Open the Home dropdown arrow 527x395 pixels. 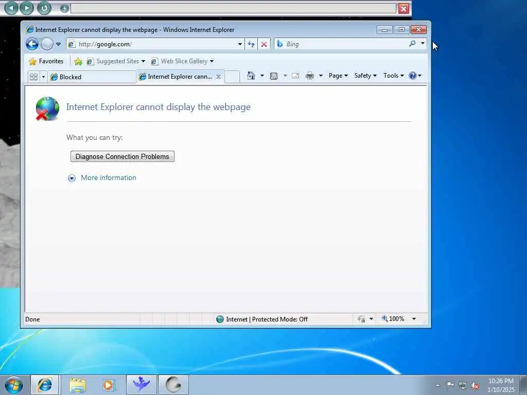click(x=262, y=76)
